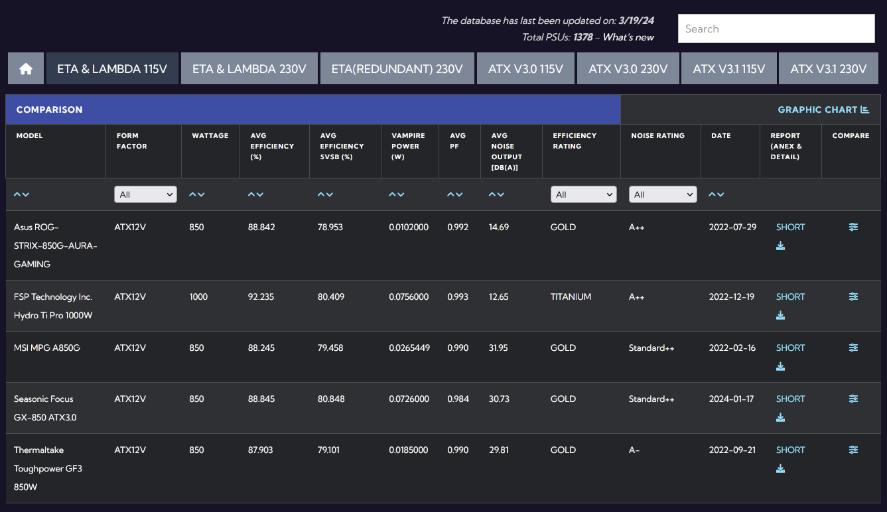Sort Avg Efficiency descending with down arrow

pos(260,194)
